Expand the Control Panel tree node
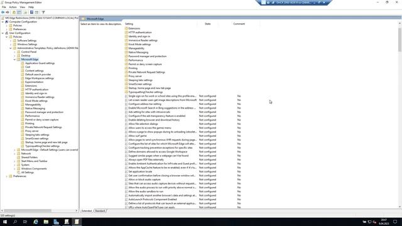This screenshot has height=226, width=402. (x=14, y=52)
